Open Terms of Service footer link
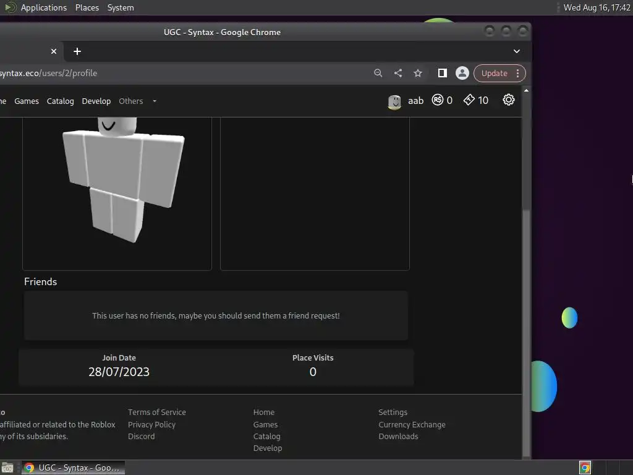Image resolution: width=633 pixels, height=475 pixels. coord(156,412)
